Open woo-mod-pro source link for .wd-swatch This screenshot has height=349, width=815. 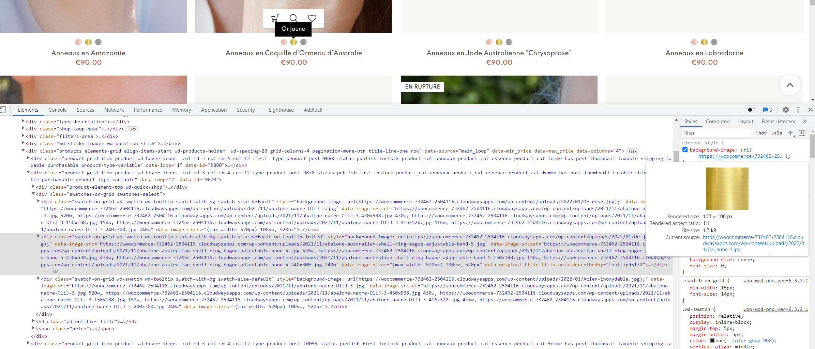coord(775,309)
